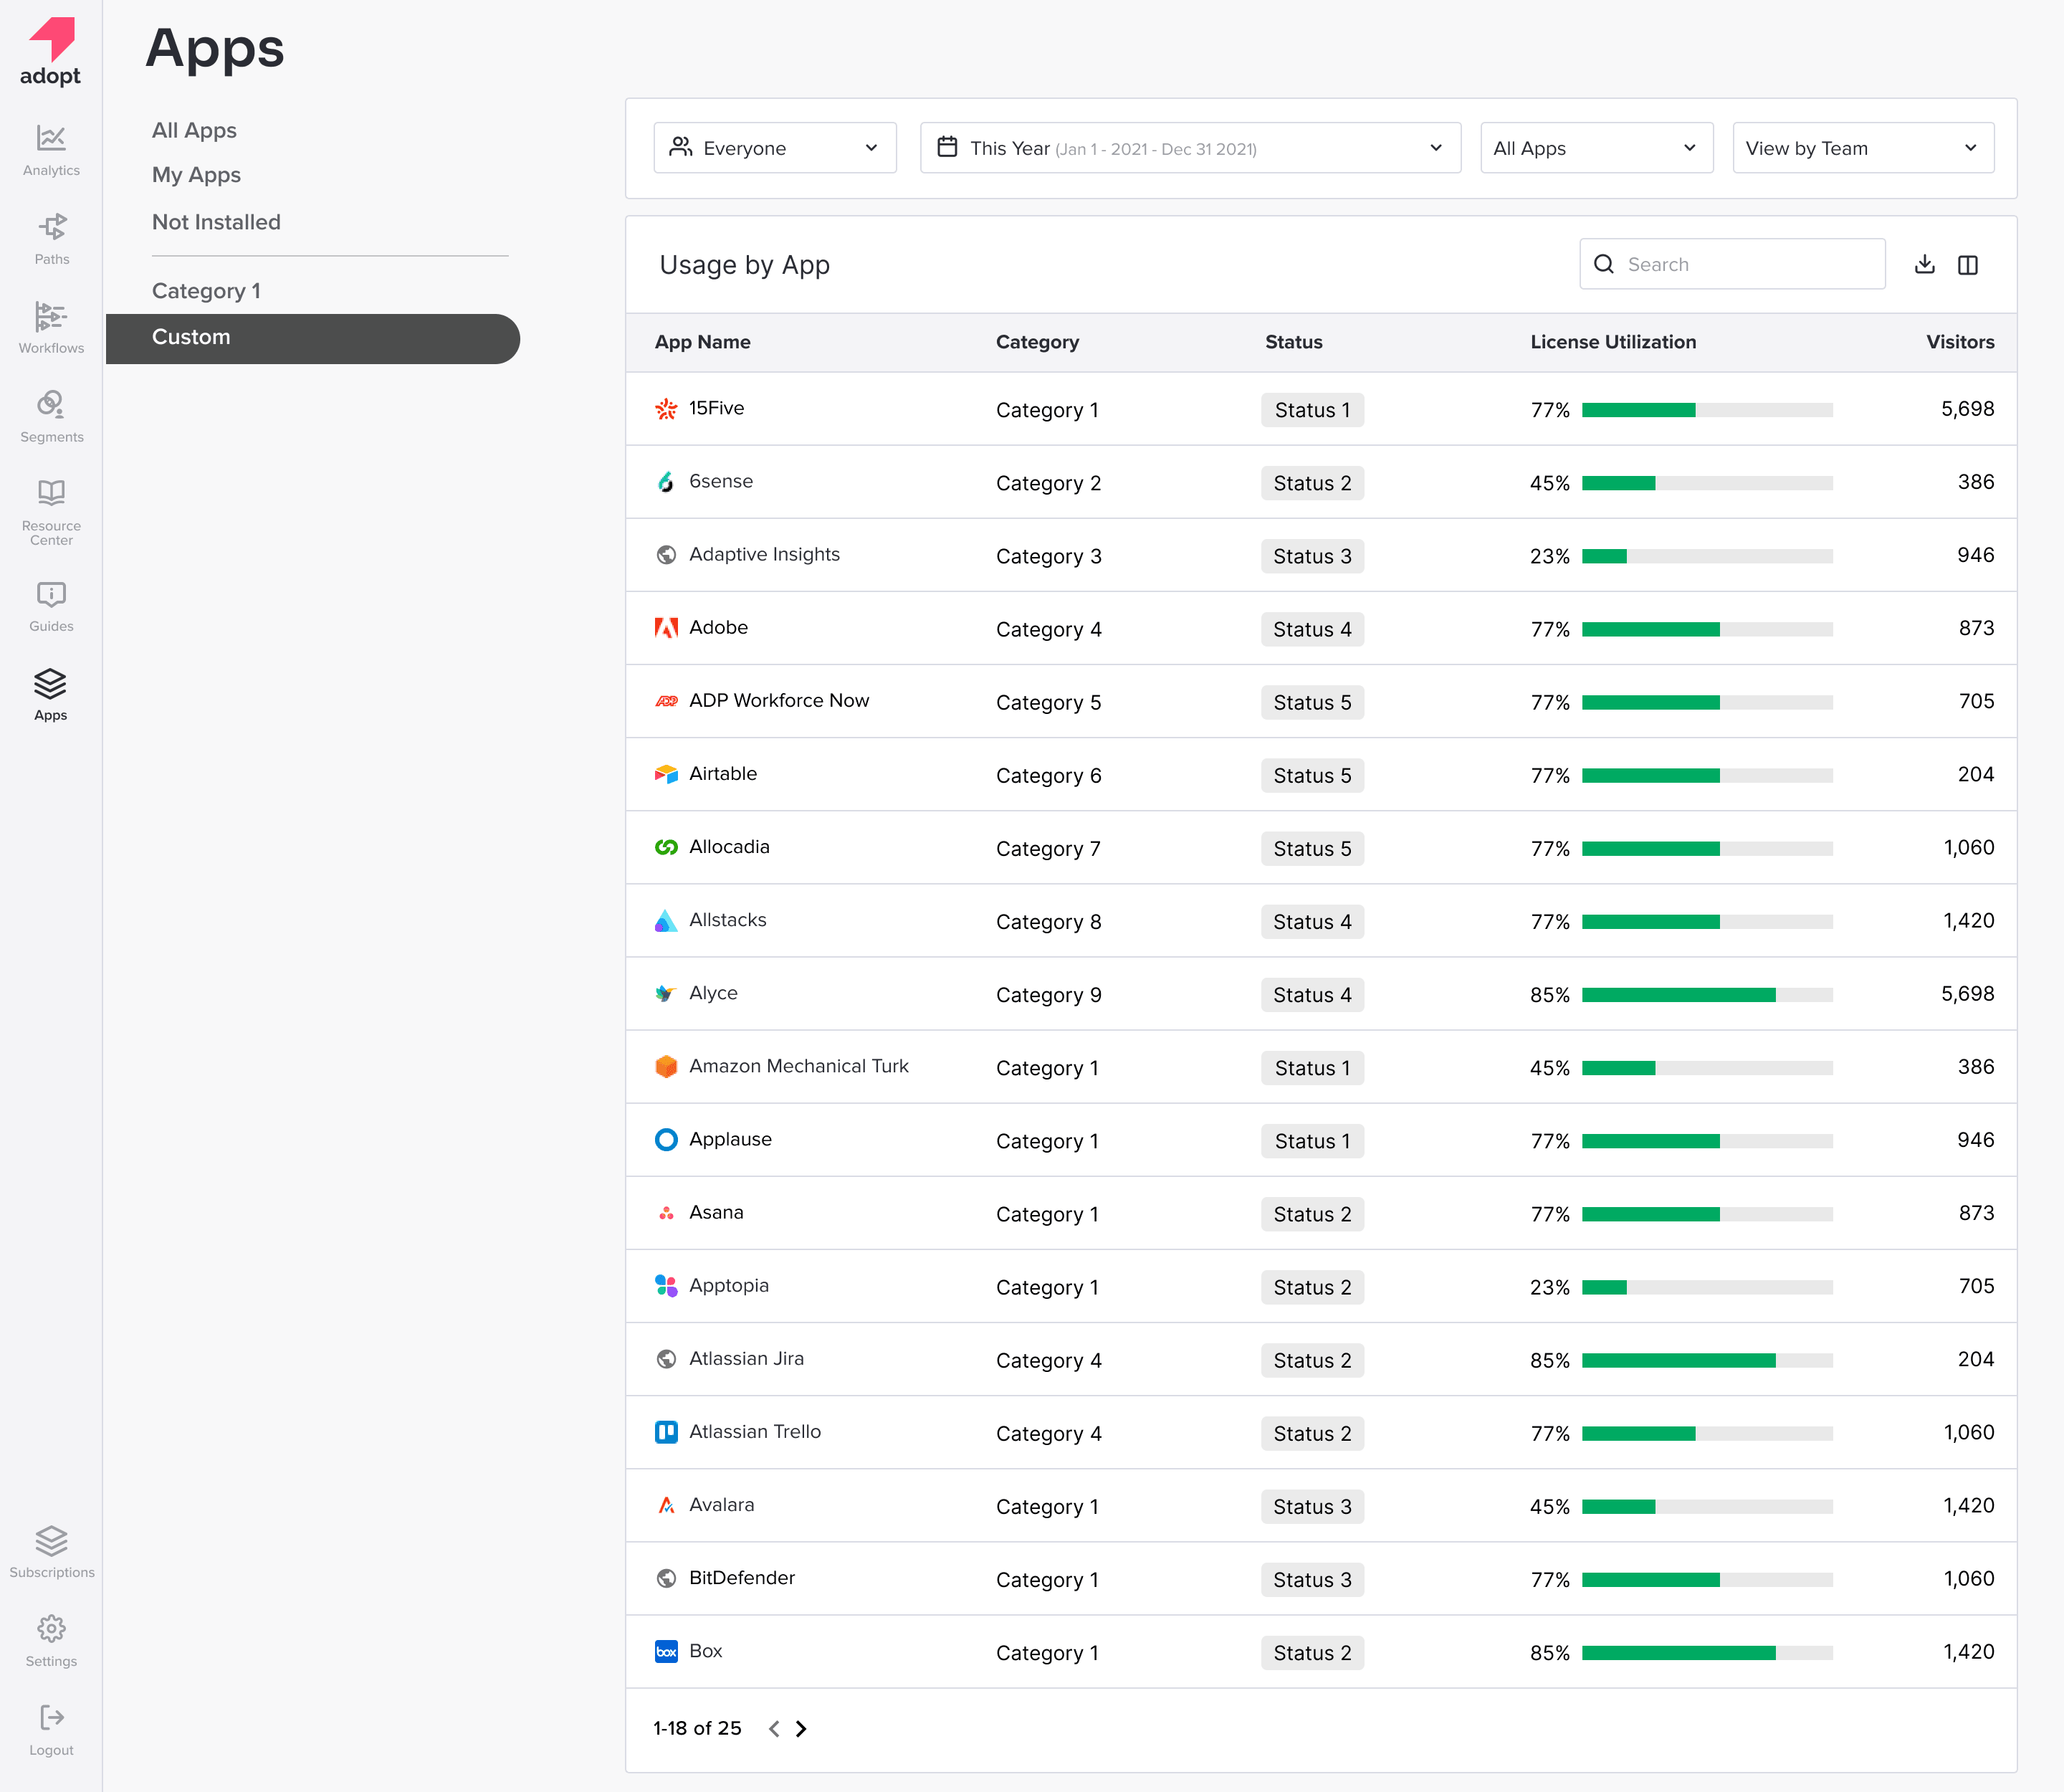Click the Adobe app logo
The height and width of the screenshot is (1792, 2064).
(x=666, y=628)
